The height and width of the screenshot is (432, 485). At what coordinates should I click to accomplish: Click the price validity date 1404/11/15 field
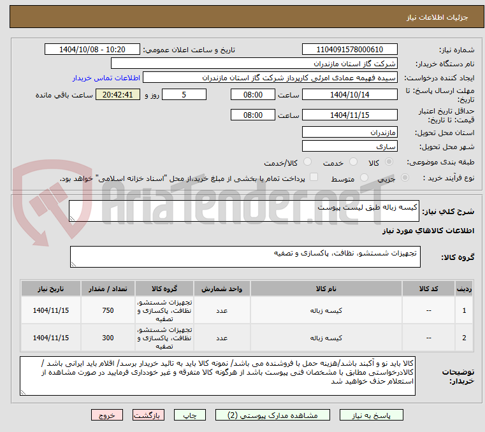(349, 115)
